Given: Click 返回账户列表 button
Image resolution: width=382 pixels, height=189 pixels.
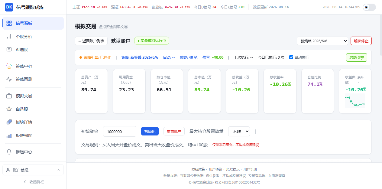Looking at the screenshot, I should tap(91, 41).
